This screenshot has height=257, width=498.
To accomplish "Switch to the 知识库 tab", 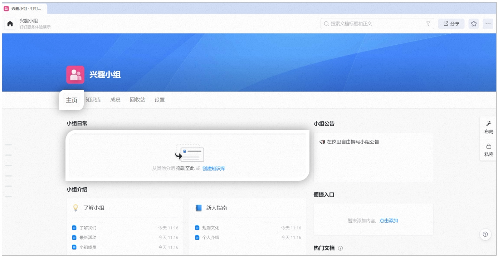I will coord(93,100).
